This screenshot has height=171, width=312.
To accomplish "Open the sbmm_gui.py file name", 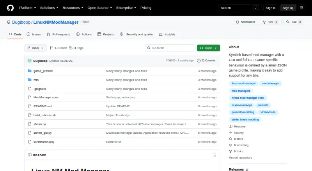I will tap(43, 133).
